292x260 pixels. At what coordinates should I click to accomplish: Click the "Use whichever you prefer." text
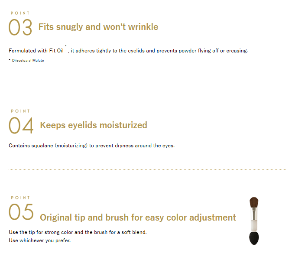[x=39, y=240]
